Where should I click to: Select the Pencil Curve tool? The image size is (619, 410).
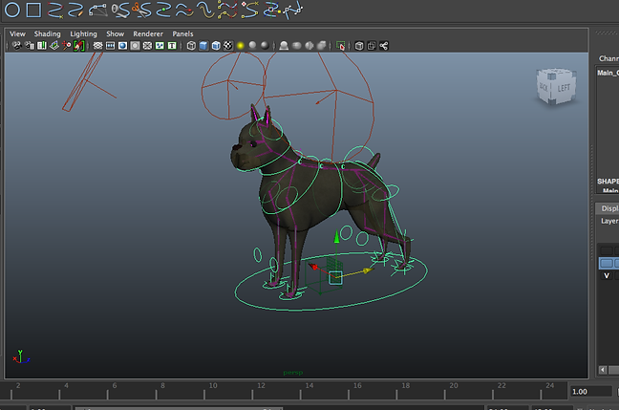pyautogui.click(x=75, y=10)
